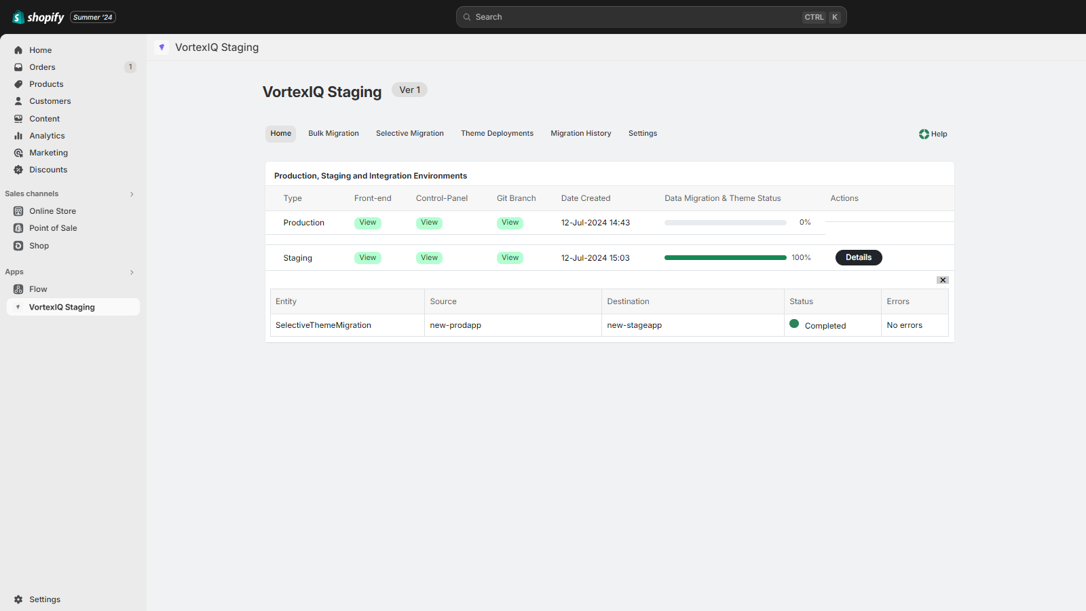Click the Products tag icon

18,84
